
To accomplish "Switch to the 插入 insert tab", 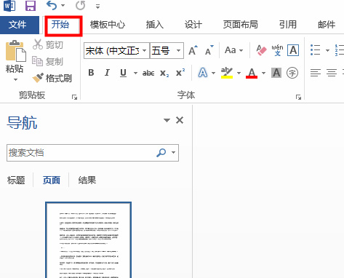I will (155, 25).
